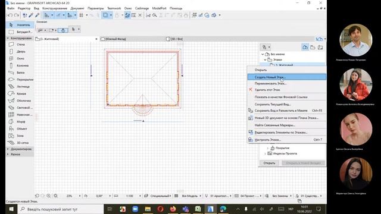This screenshot has height=214, width=381.
Task: Select the Перекрытие (Slab) tool
Action: [20, 80]
